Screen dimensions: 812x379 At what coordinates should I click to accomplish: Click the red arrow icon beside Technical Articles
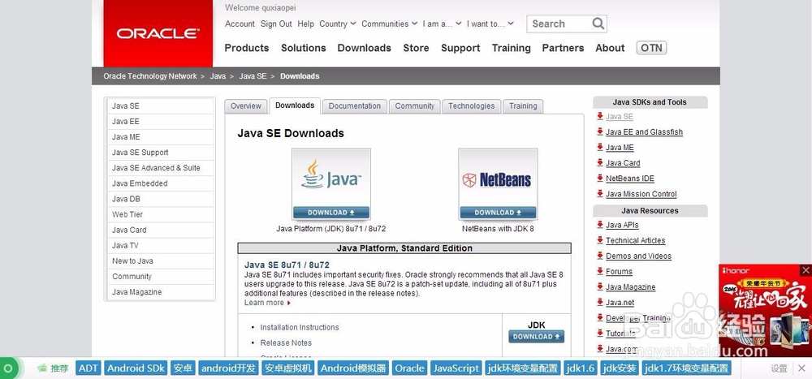point(600,240)
